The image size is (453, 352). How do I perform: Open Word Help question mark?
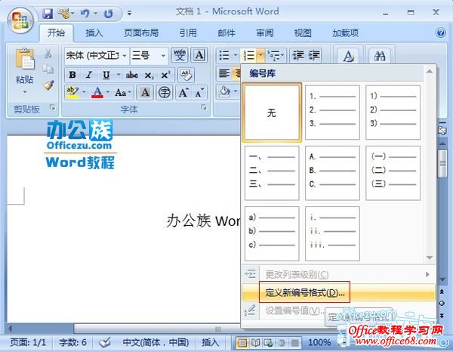(x=441, y=32)
